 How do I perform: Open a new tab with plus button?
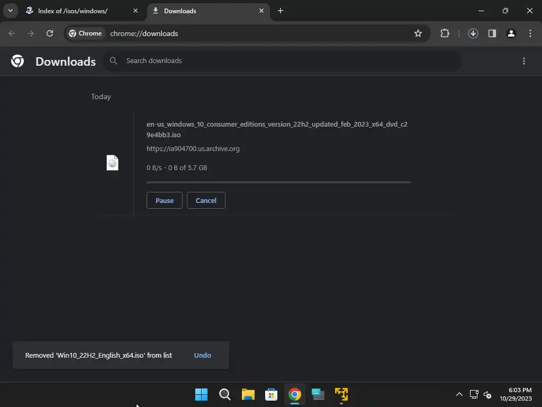281,11
